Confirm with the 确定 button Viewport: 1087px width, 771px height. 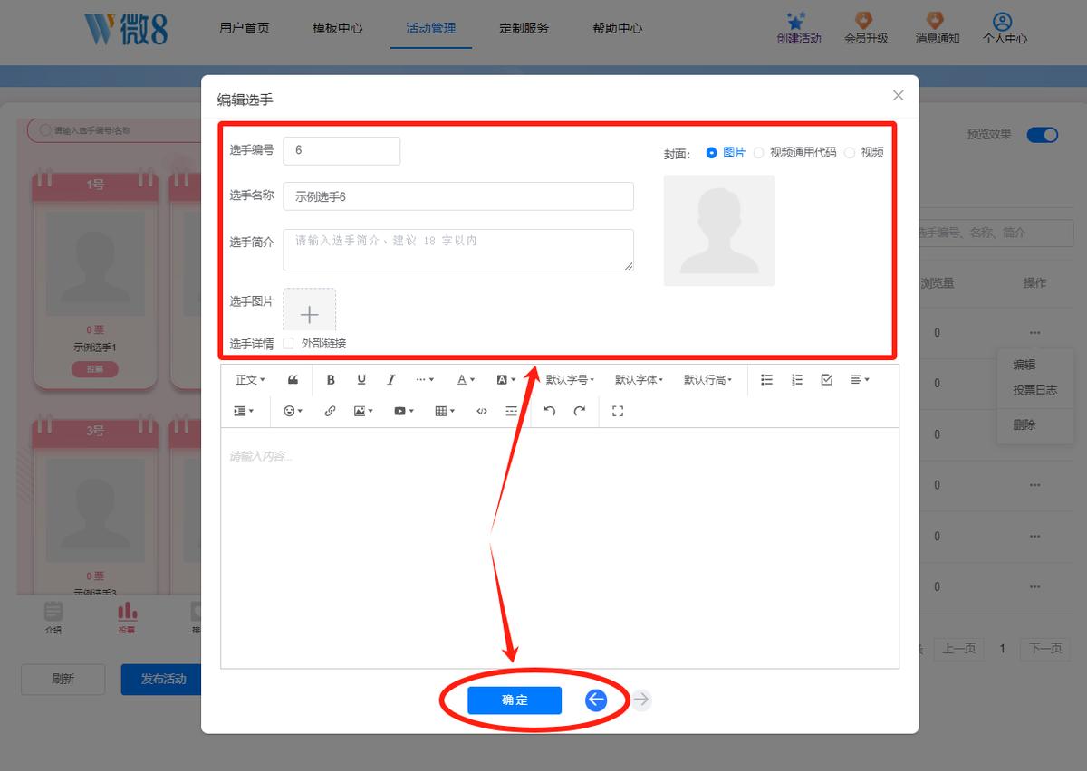515,700
